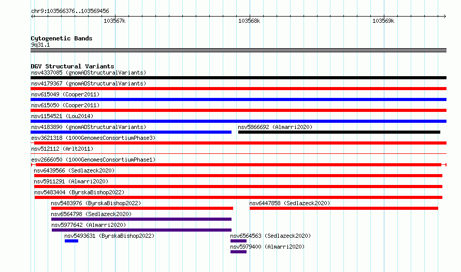Select the nsv5911291 (Almarri2020) label
The width and height of the screenshot is (461, 272).
click(71, 181)
